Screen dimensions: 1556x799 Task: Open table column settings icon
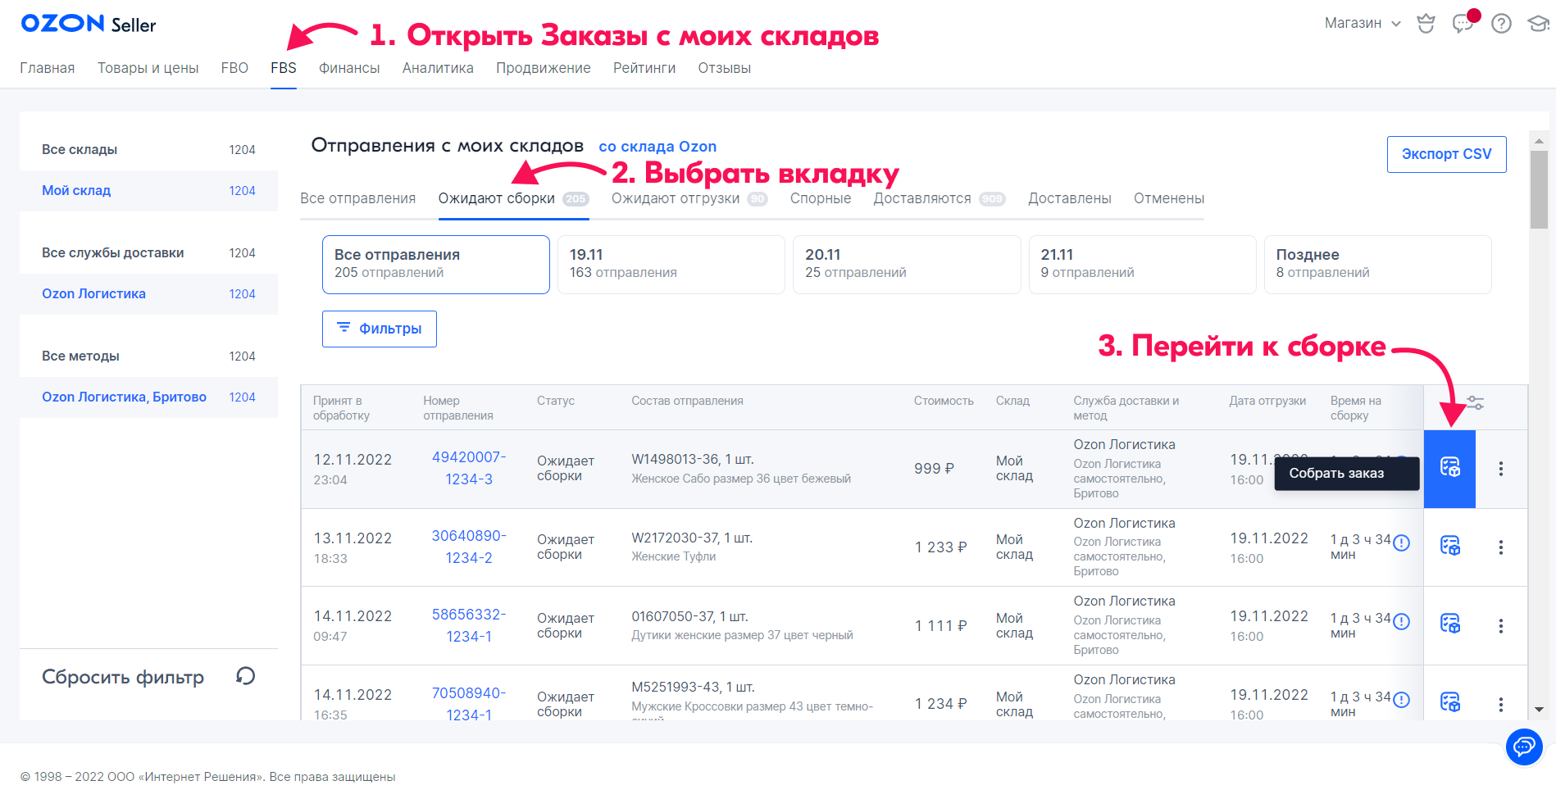tap(1475, 402)
